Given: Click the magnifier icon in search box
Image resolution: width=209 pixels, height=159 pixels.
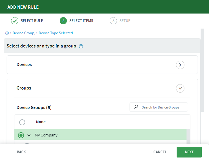Looking at the screenshot, I should pyautogui.click(x=136, y=107).
